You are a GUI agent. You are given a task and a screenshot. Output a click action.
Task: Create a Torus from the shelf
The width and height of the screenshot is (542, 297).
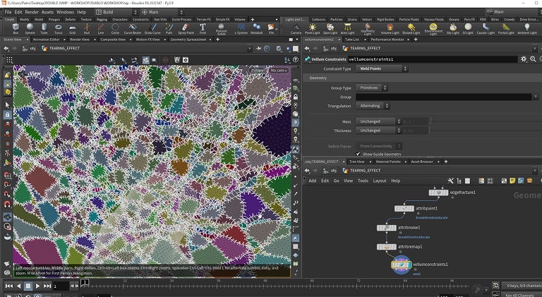coord(58,29)
